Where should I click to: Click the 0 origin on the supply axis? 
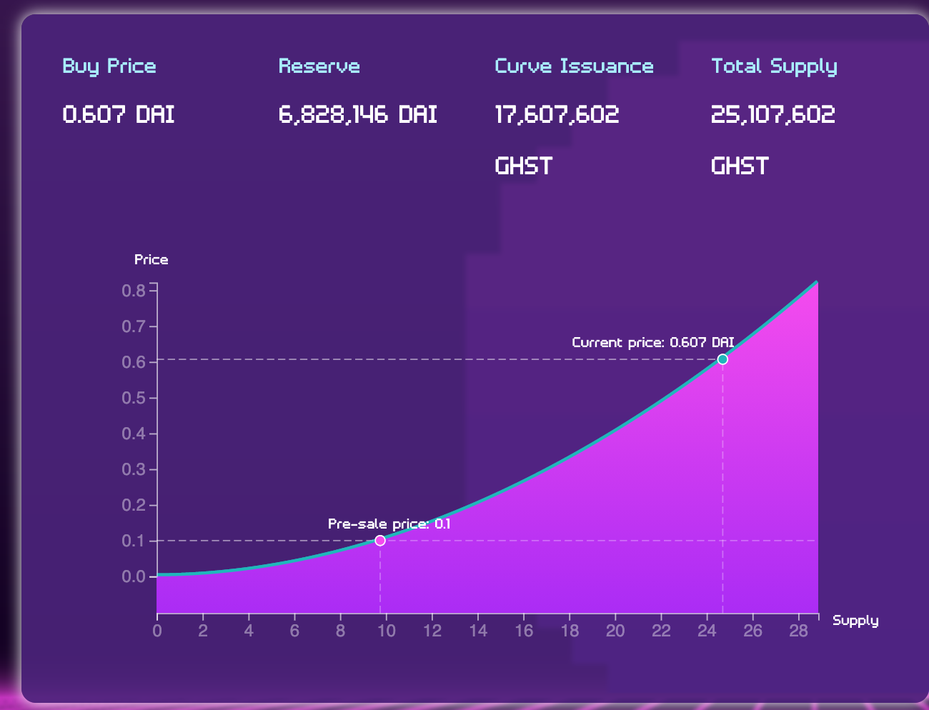coord(157,631)
